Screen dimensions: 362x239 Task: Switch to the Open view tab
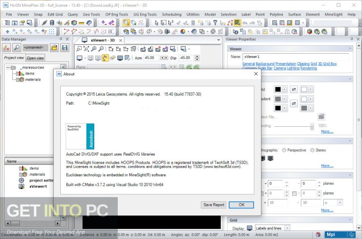pyautogui.click(x=35, y=58)
